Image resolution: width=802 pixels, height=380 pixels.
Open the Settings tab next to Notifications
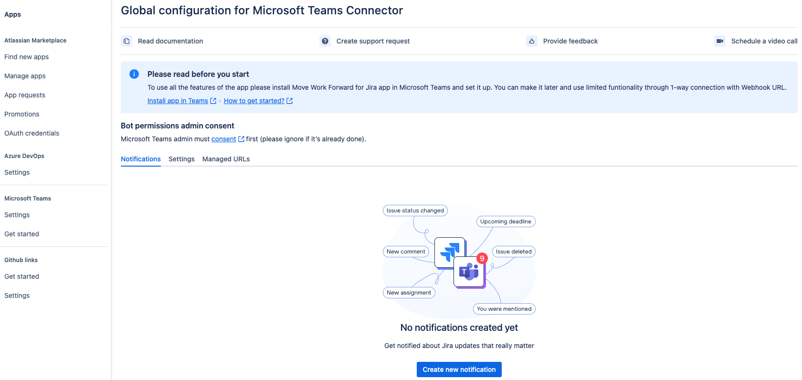pyautogui.click(x=181, y=159)
